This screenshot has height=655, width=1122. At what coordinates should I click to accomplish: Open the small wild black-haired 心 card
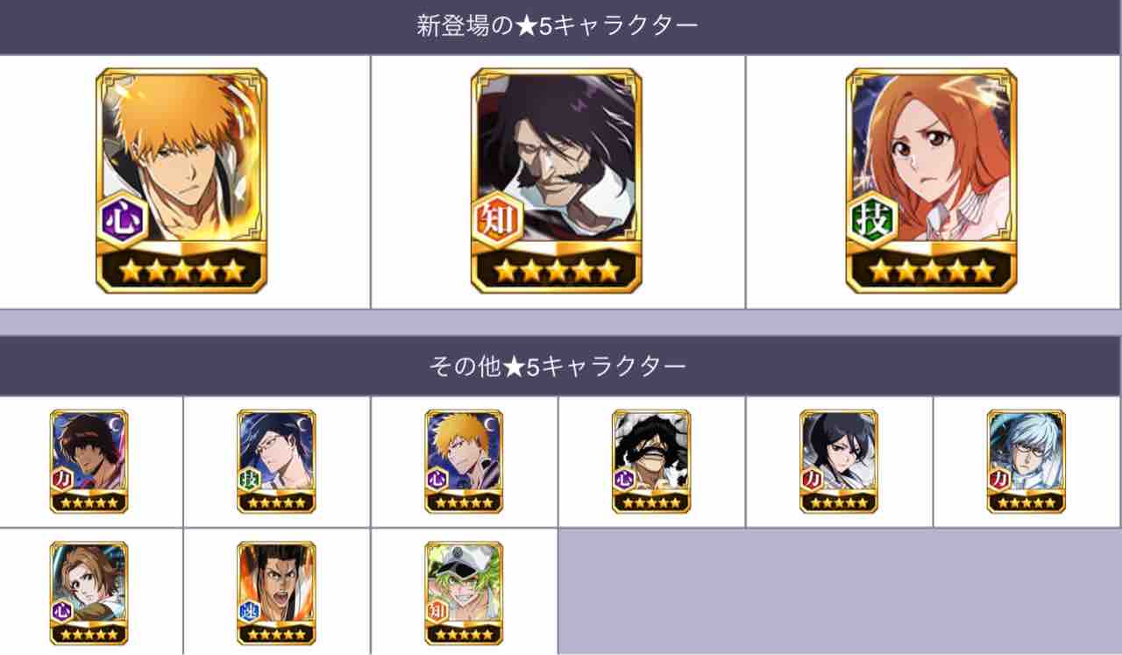[651, 461]
